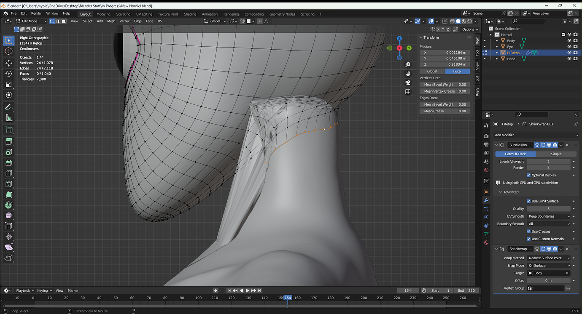Open the Add Modifier dropdown
Screen dimensions: 582x314
pos(536,135)
